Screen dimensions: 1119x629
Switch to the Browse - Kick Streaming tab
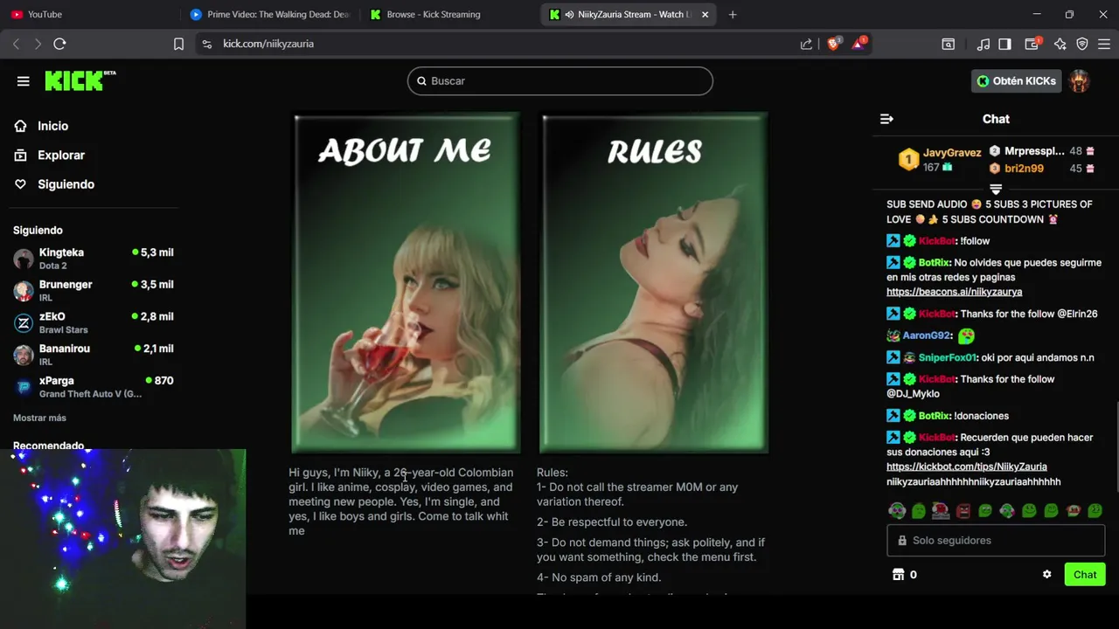pyautogui.click(x=448, y=14)
